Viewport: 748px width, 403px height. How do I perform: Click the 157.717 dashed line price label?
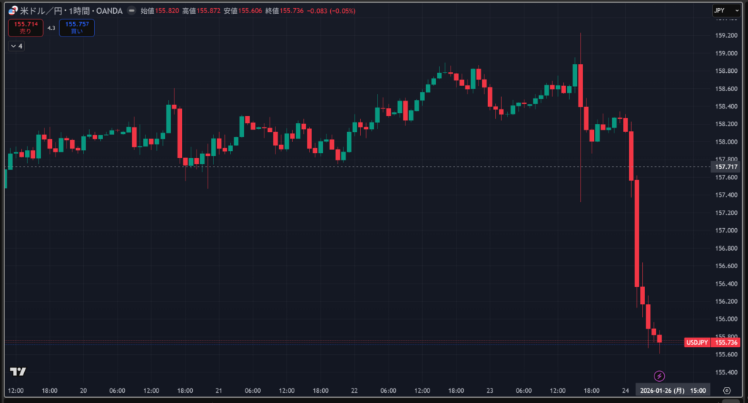pos(727,167)
